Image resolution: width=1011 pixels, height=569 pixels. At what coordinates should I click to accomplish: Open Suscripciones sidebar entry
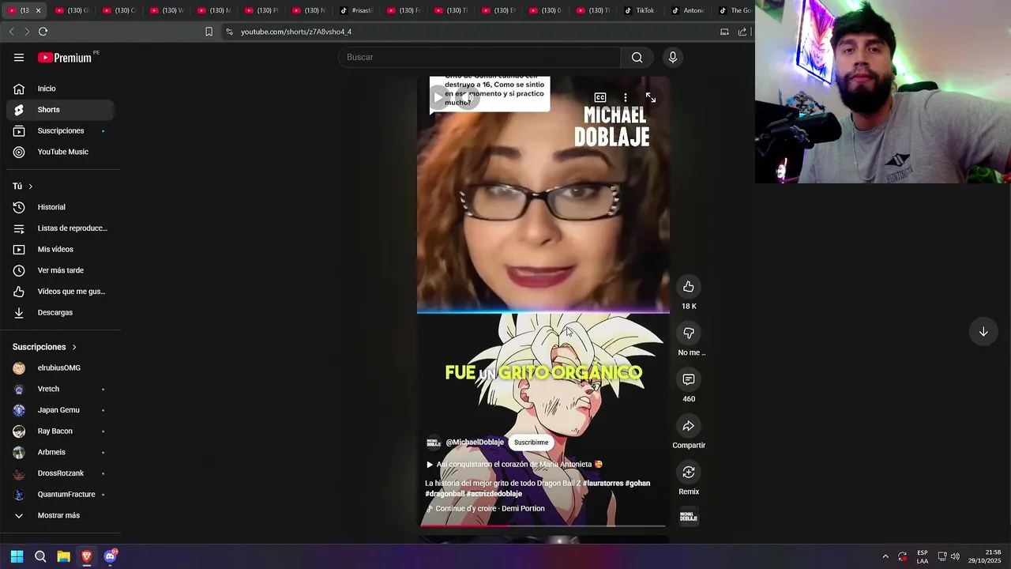[60, 131]
